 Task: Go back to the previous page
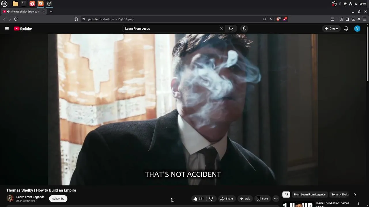point(4,19)
